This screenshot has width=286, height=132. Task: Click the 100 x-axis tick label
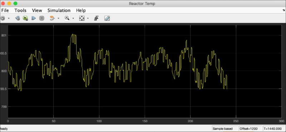point(99,121)
